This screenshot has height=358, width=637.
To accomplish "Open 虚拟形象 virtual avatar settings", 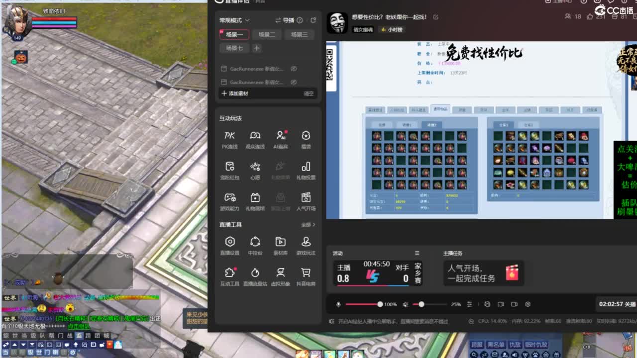I will [280, 274].
